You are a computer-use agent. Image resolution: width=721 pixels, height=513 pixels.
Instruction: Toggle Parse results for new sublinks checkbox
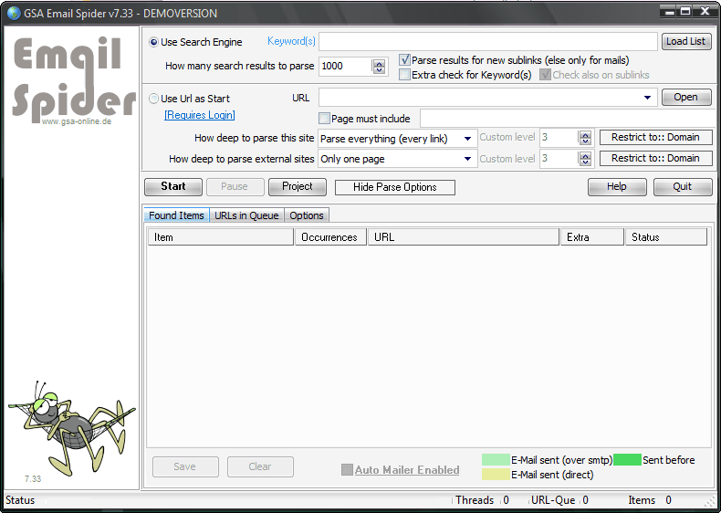[404, 60]
